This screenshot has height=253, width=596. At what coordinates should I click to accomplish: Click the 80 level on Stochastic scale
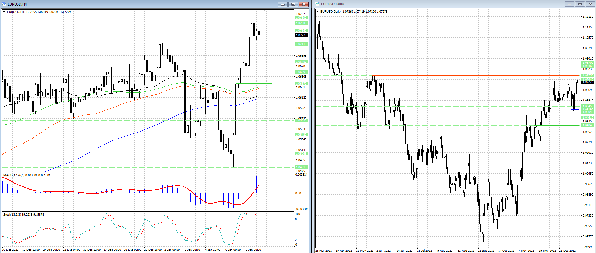click(297, 219)
